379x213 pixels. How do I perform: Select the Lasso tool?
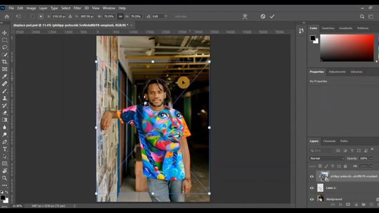(5, 47)
